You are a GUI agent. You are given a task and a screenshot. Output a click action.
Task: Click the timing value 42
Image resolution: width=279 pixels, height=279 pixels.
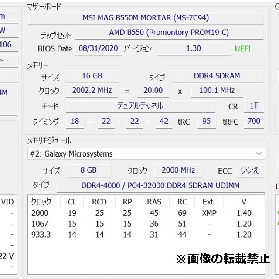pyautogui.click(x=164, y=122)
